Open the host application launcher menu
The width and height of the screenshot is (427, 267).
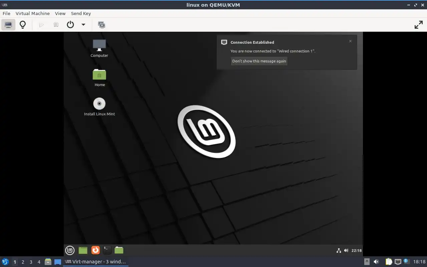(5, 262)
